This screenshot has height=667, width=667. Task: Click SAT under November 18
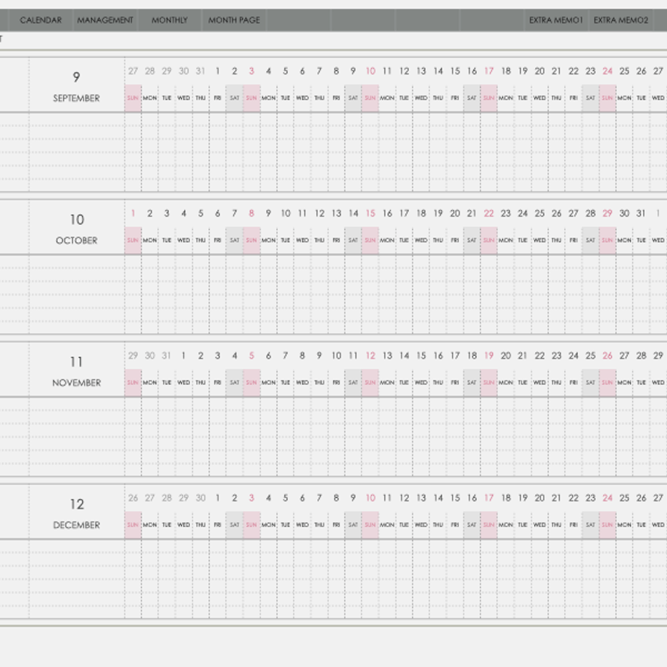click(472, 382)
